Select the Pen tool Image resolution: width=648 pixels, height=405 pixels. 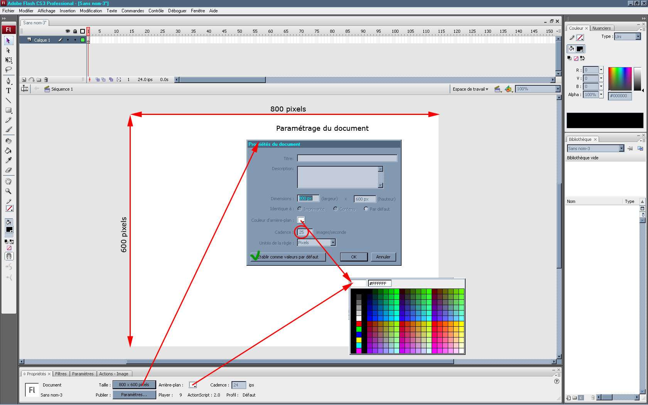click(8, 81)
